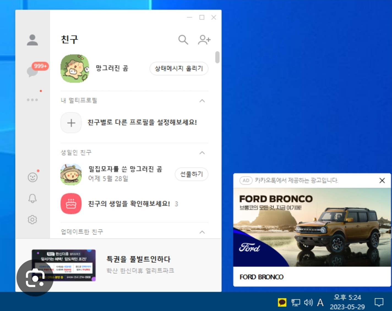Viewport: 392px width, 311px height.
Task: Add a multi-profile with the plus button
Action: pyautogui.click(x=71, y=123)
